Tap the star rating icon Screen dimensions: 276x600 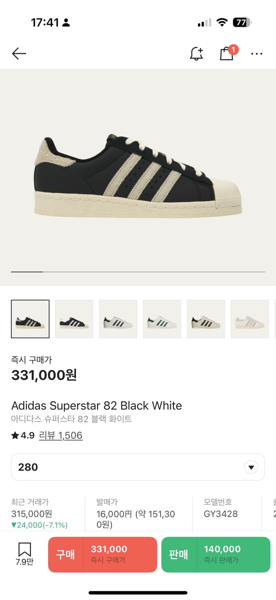(15, 436)
